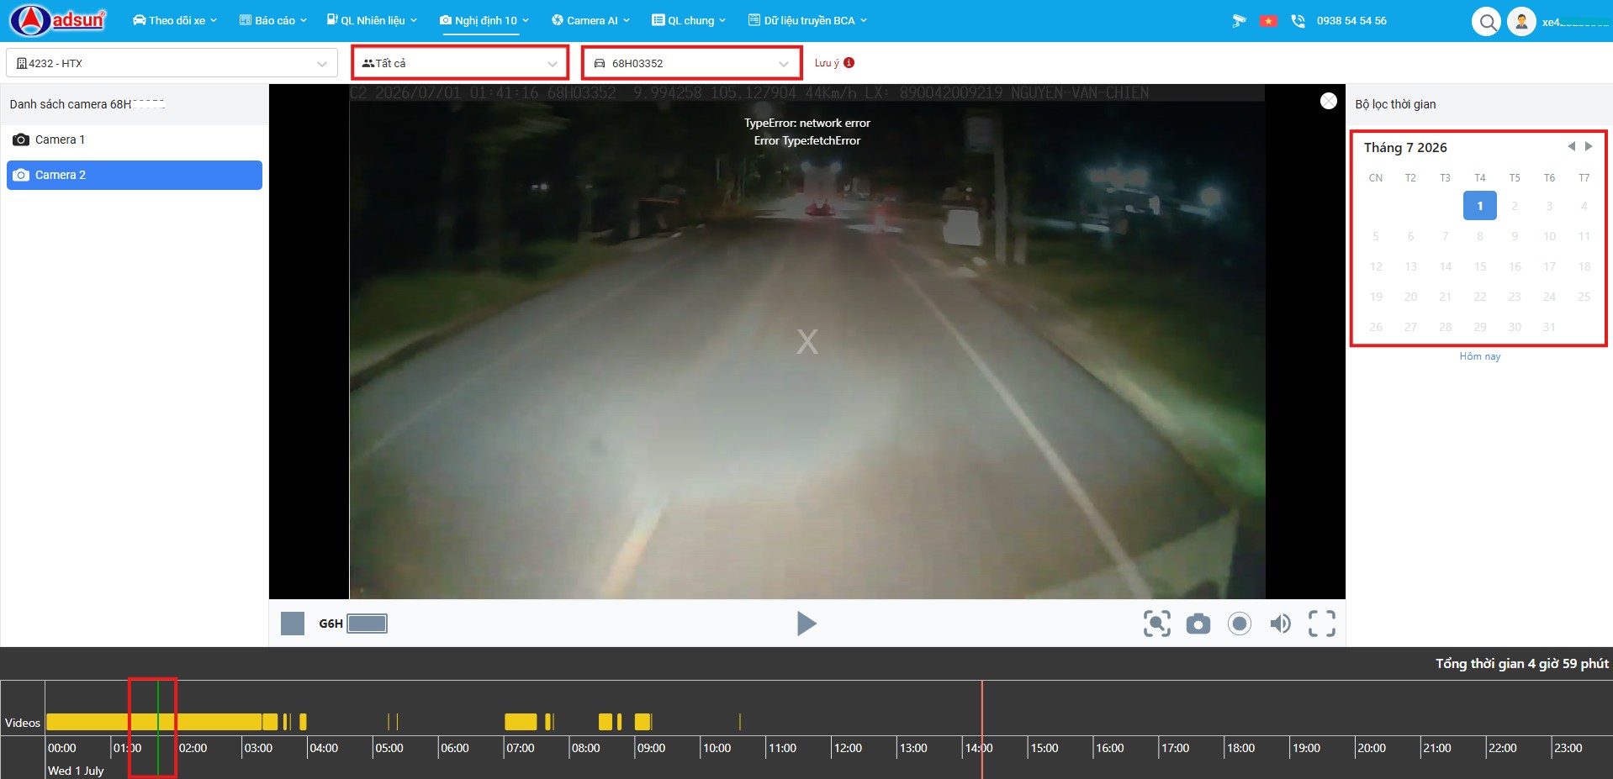Viewport: 1613px width, 779px height.
Task: Open the search magnifier button
Action: pos(1487,22)
